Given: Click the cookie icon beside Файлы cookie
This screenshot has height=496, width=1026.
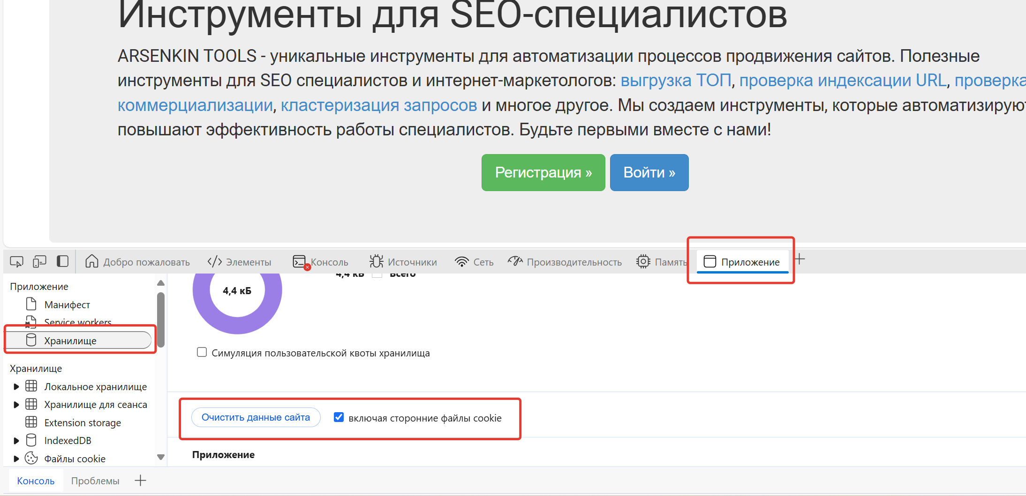Looking at the screenshot, I should click(31, 458).
